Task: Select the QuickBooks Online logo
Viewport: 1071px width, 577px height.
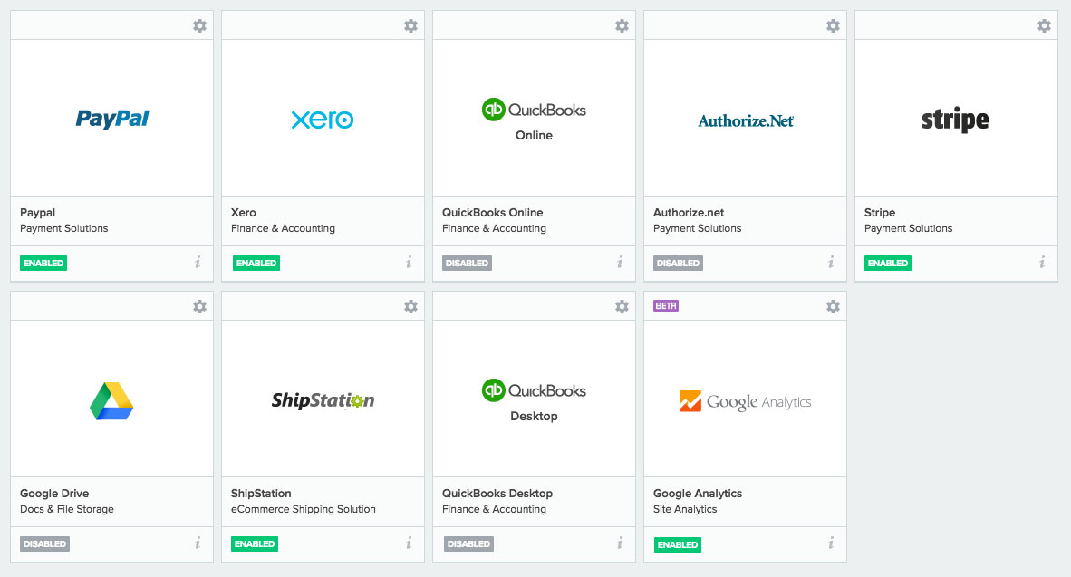Action: (x=534, y=120)
